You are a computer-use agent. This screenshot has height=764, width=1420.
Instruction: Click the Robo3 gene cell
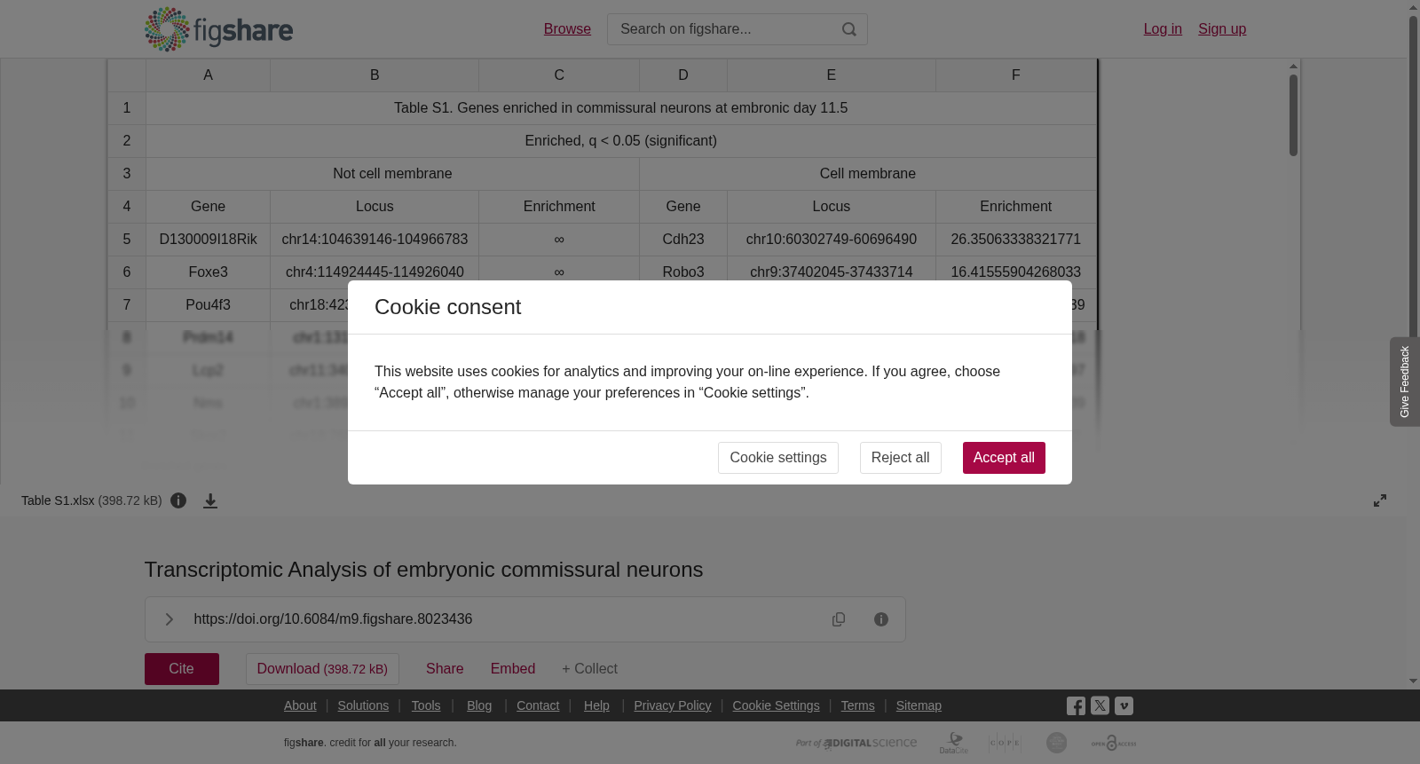(683, 272)
